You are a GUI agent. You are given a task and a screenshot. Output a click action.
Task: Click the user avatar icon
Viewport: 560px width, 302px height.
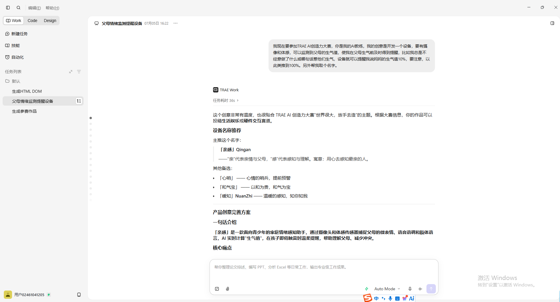8,295
